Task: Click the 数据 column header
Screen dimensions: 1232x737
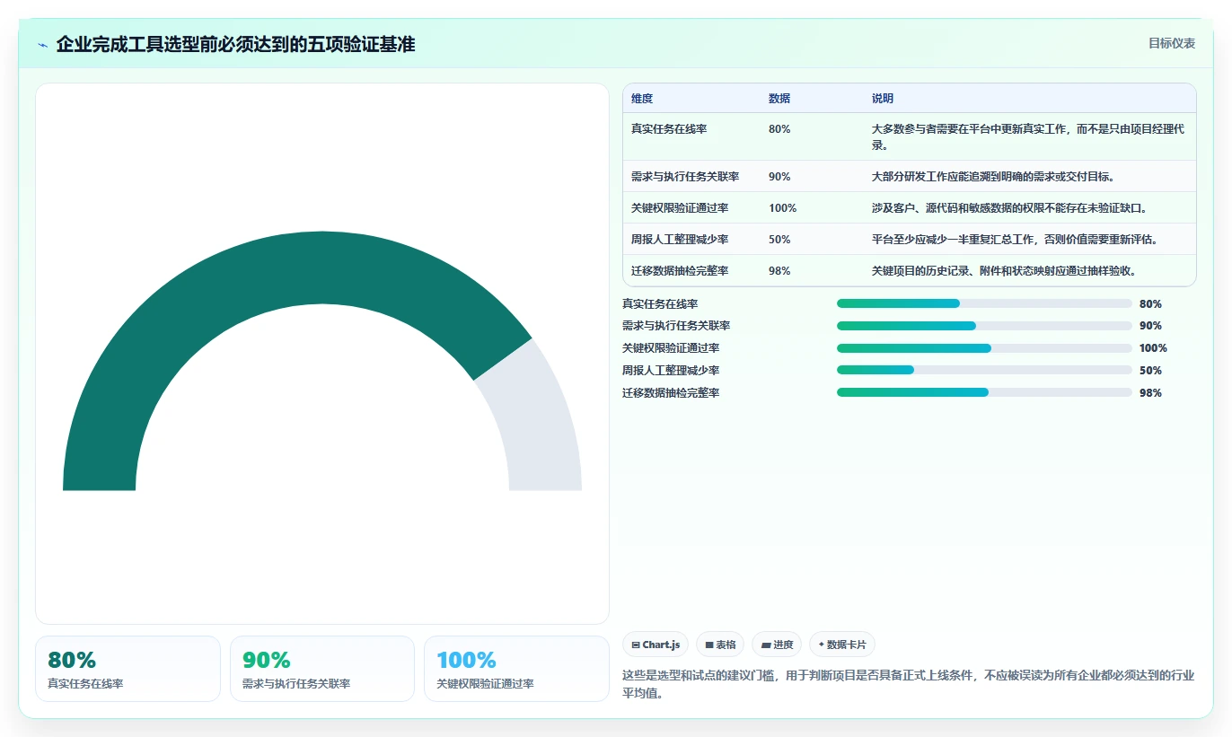Action: pyautogui.click(x=779, y=99)
